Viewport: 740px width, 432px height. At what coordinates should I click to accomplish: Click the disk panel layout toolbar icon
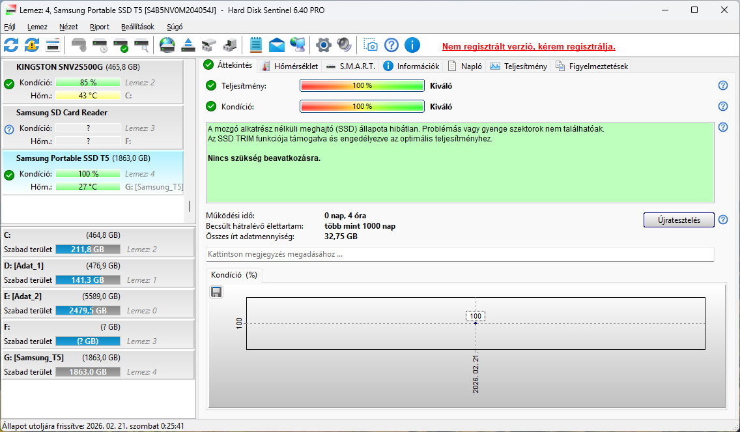click(52, 46)
